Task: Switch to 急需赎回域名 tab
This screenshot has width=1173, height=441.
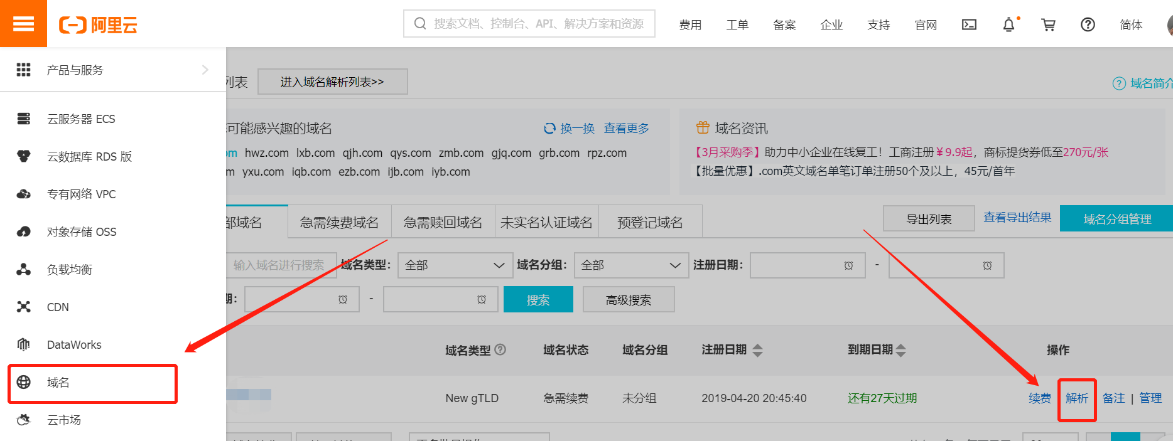Action: coord(443,222)
